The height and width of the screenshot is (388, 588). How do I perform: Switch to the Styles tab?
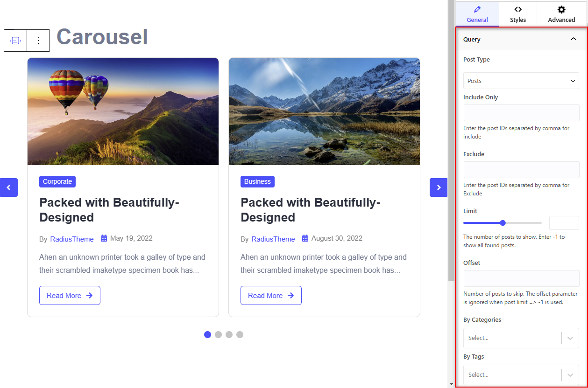[518, 14]
